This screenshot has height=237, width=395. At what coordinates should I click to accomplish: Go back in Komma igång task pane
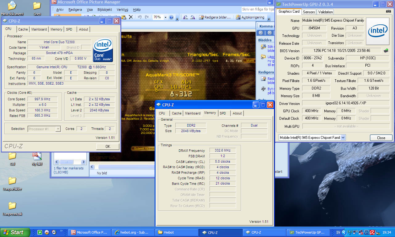[x=261, y=33]
